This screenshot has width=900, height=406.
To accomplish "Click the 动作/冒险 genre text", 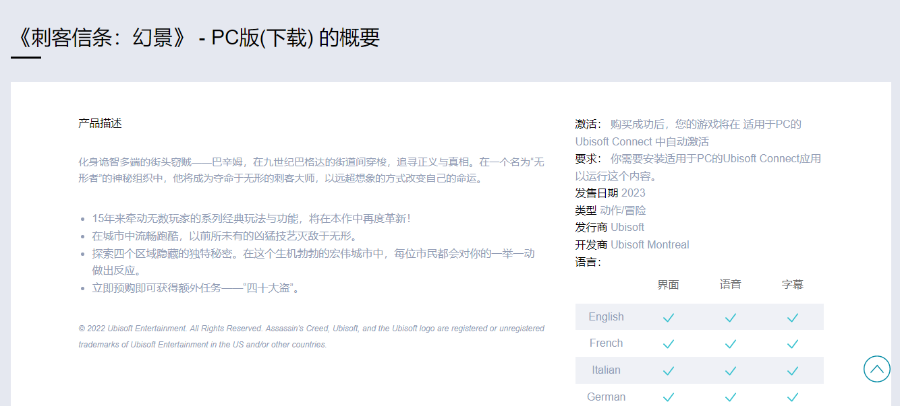I will pos(623,211).
